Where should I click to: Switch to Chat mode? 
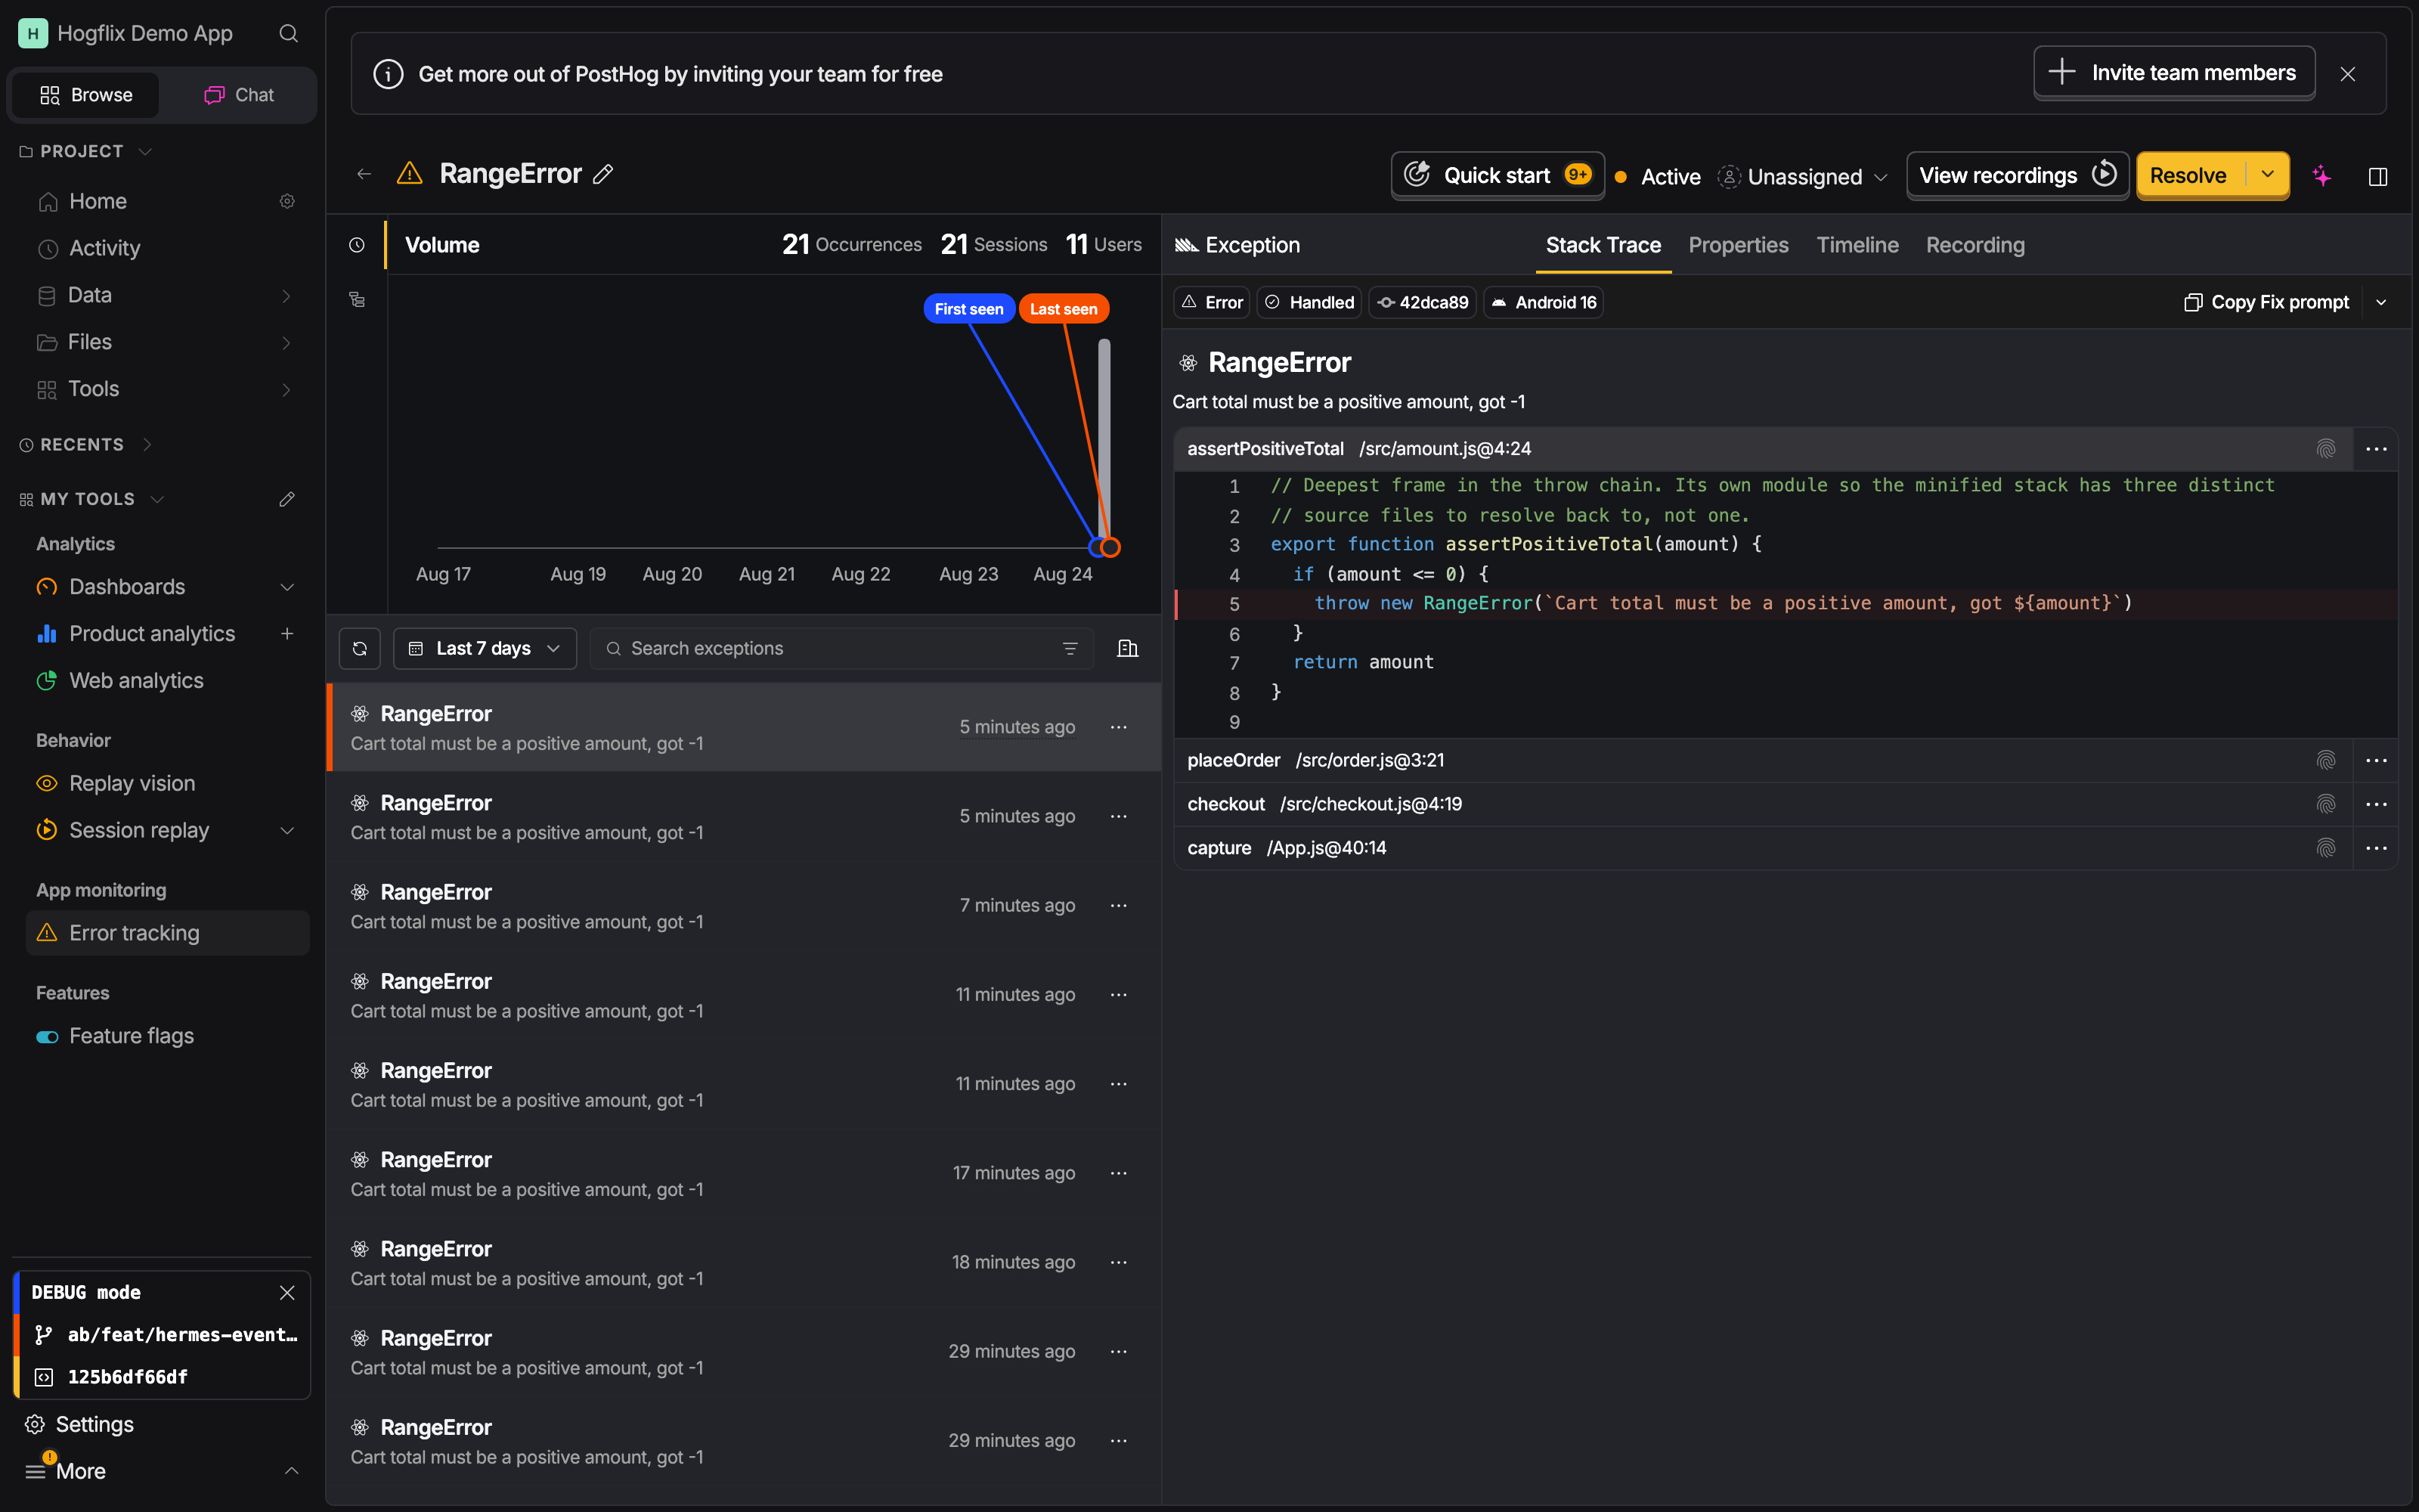click(240, 95)
